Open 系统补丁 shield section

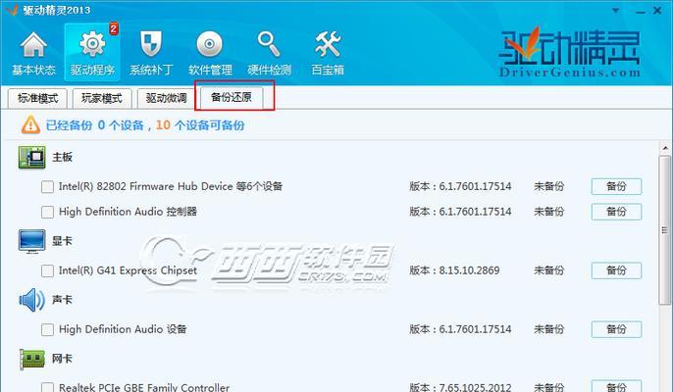pos(151,53)
